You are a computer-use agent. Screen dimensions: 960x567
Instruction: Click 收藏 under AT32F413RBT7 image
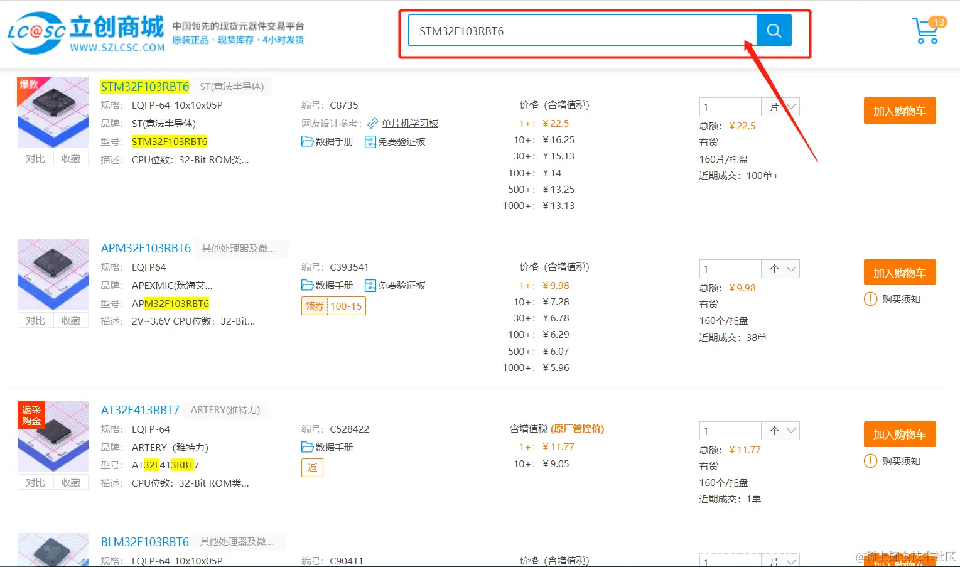71,483
